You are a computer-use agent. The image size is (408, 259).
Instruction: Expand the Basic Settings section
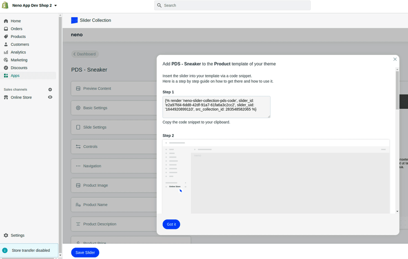pos(114,108)
